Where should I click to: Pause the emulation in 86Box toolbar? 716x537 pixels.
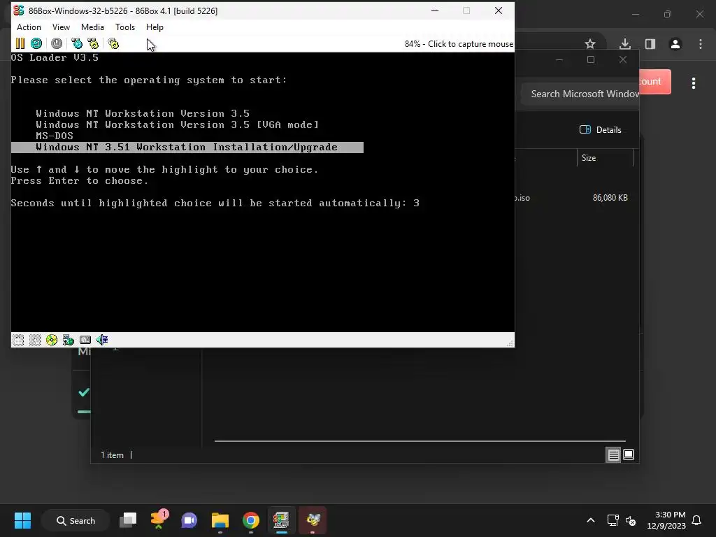coord(20,43)
